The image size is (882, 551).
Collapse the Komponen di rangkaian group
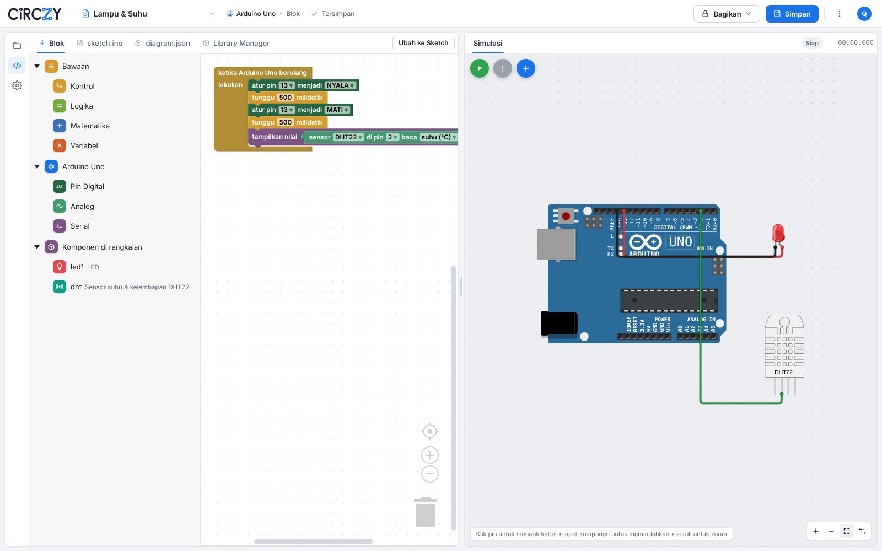(37, 247)
